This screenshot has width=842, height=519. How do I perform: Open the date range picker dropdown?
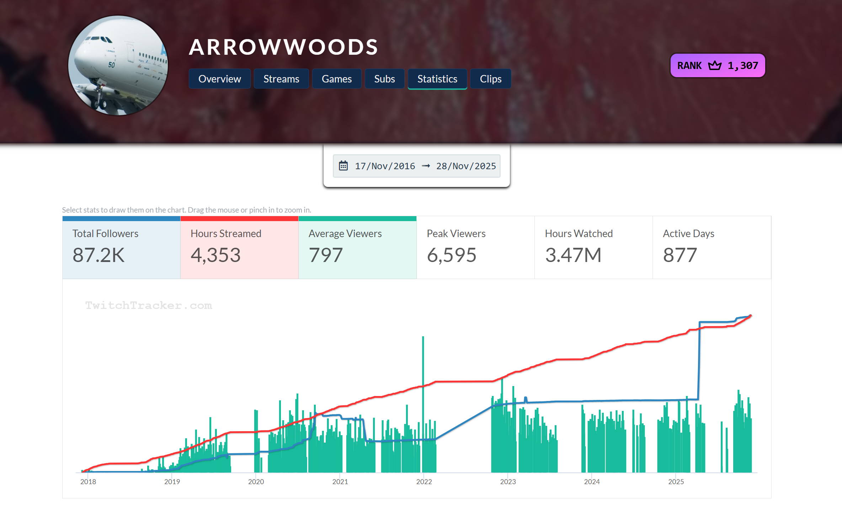pyautogui.click(x=416, y=166)
